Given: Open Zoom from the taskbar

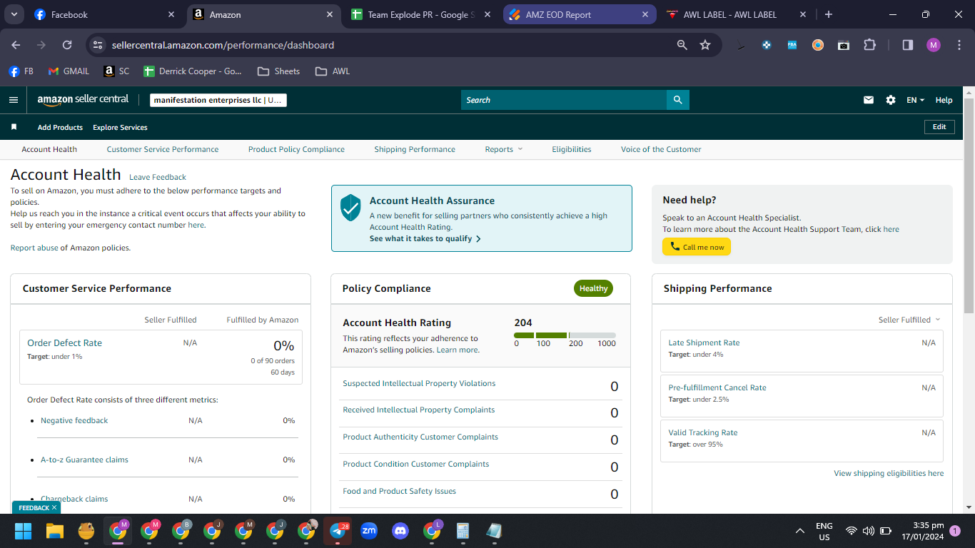Looking at the screenshot, I should [369, 530].
